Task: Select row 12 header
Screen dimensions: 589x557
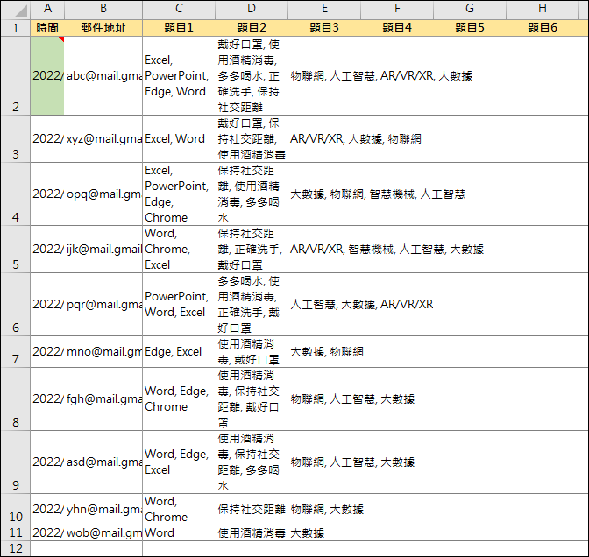Action: 16,548
